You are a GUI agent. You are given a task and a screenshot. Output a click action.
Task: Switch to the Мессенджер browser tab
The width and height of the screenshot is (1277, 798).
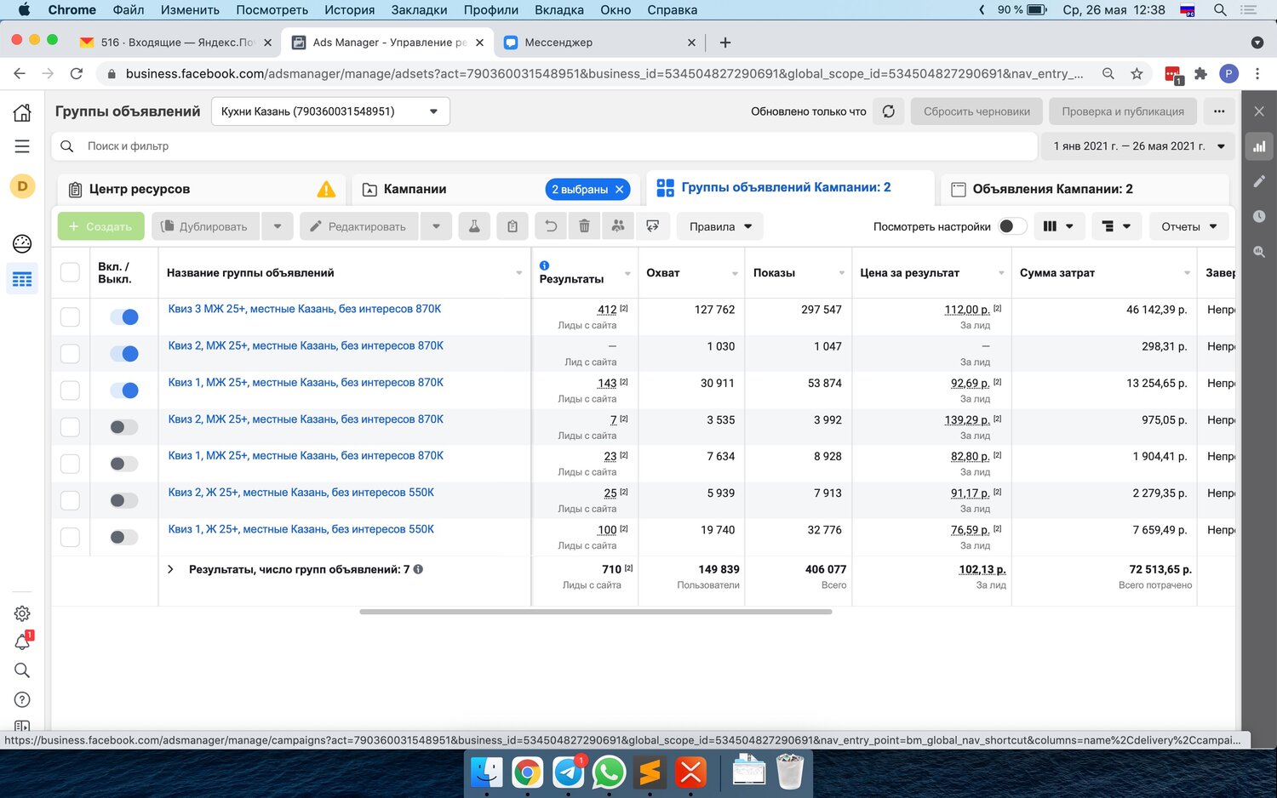[x=598, y=43]
